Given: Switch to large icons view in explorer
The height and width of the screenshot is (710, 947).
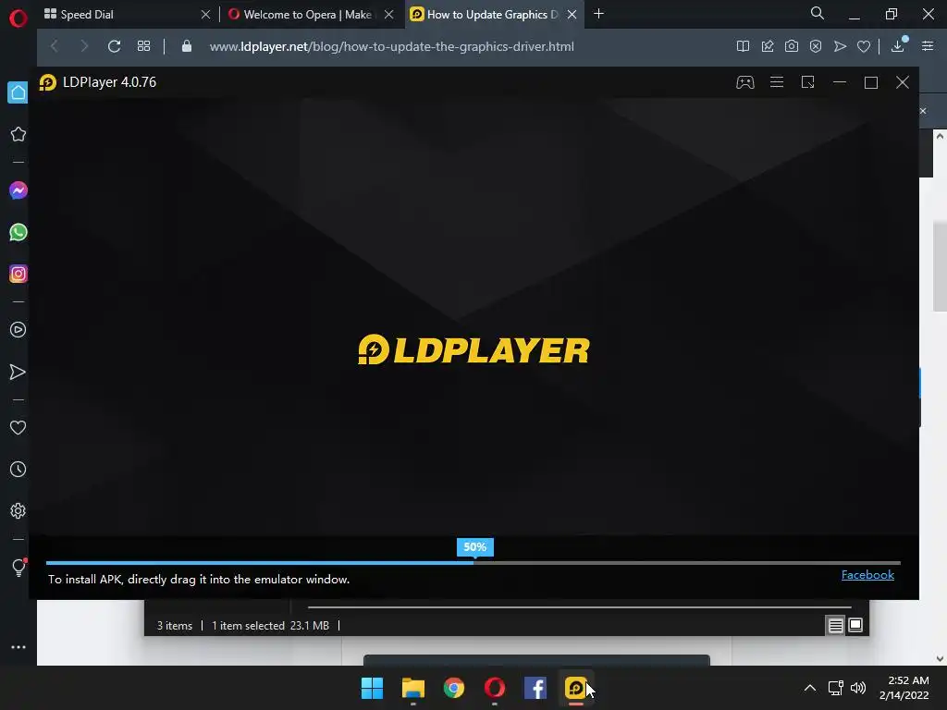Looking at the screenshot, I should coord(855,626).
